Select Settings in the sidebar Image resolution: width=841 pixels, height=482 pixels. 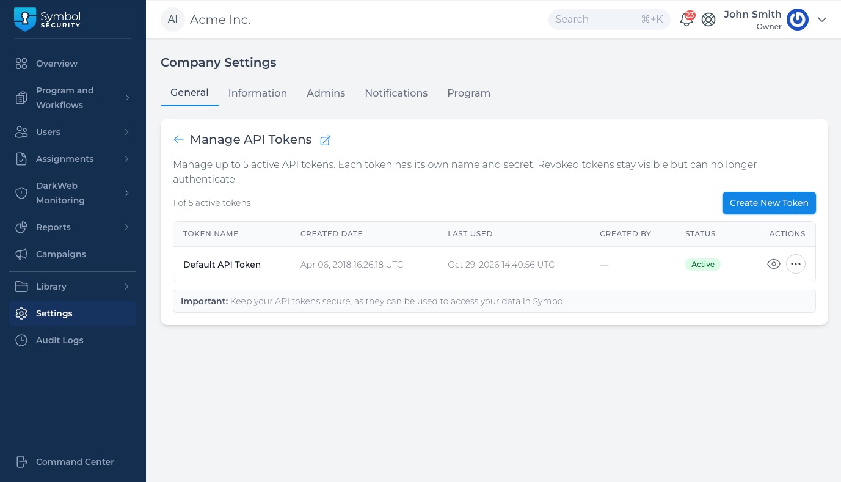click(x=73, y=313)
